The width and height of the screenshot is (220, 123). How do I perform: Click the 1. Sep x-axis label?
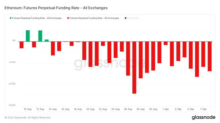(166, 109)
